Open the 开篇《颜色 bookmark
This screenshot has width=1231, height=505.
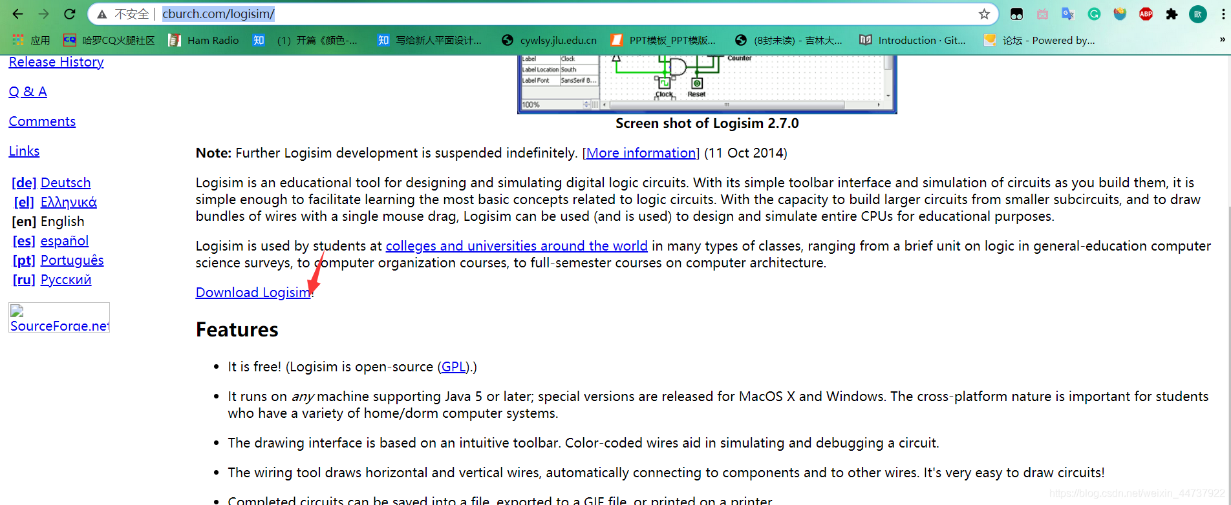305,40
